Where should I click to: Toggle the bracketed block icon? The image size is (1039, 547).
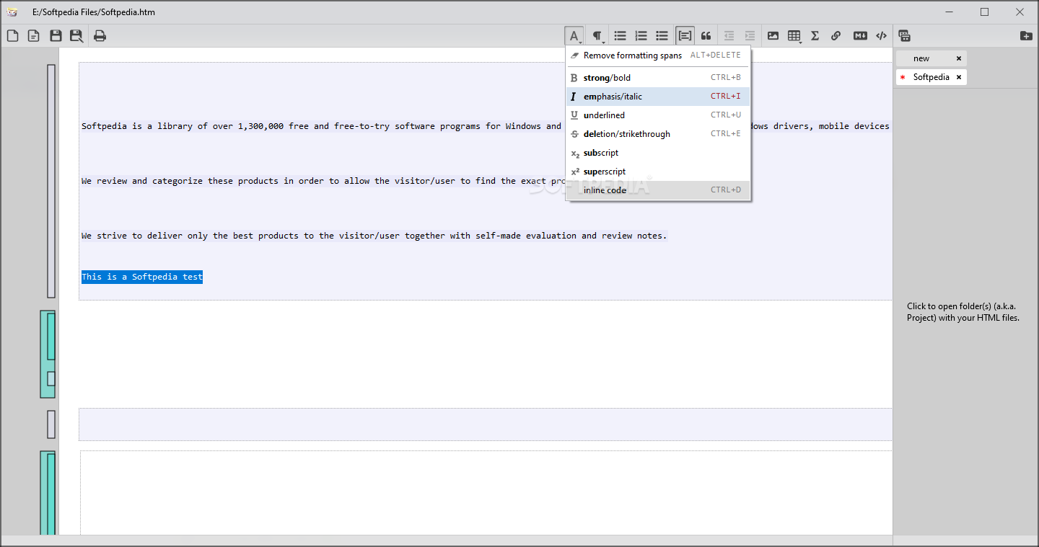point(685,35)
